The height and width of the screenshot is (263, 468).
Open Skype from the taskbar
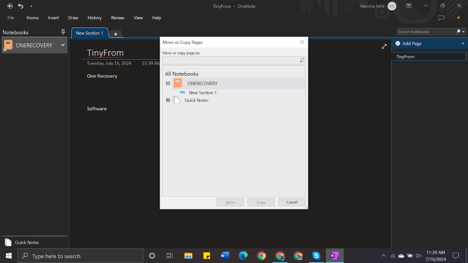point(316,256)
